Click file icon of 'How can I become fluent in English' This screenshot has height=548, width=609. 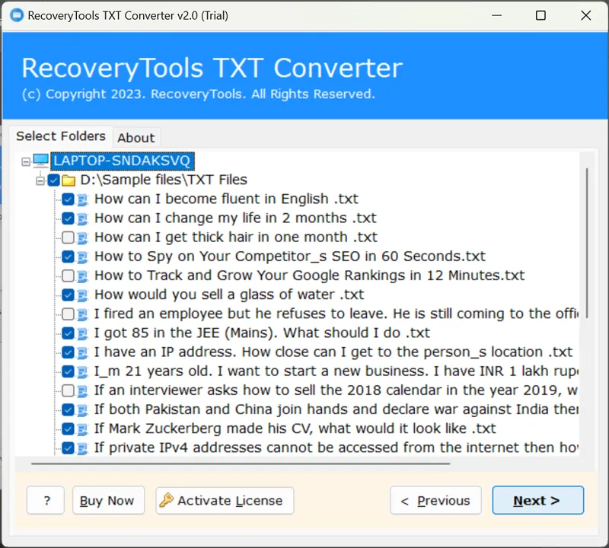(82, 199)
